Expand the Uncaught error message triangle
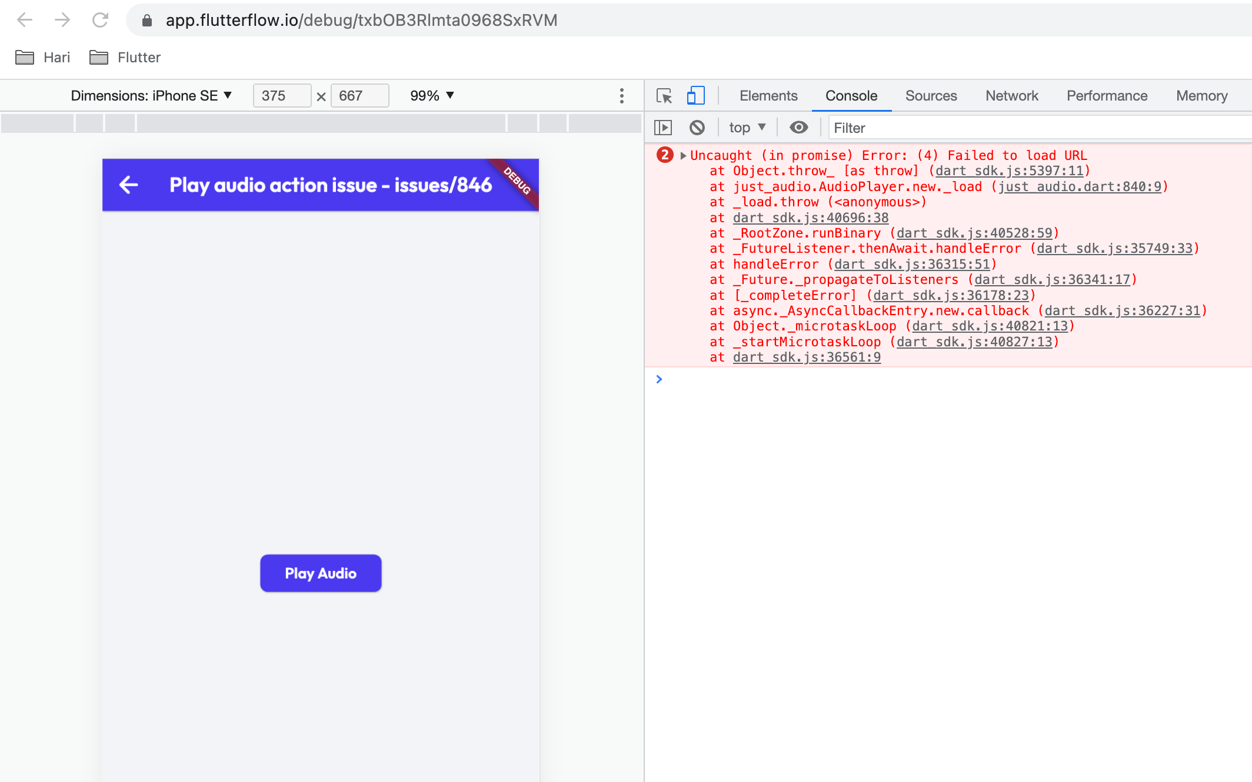Screen dimensions: 1252x782 pos(683,156)
